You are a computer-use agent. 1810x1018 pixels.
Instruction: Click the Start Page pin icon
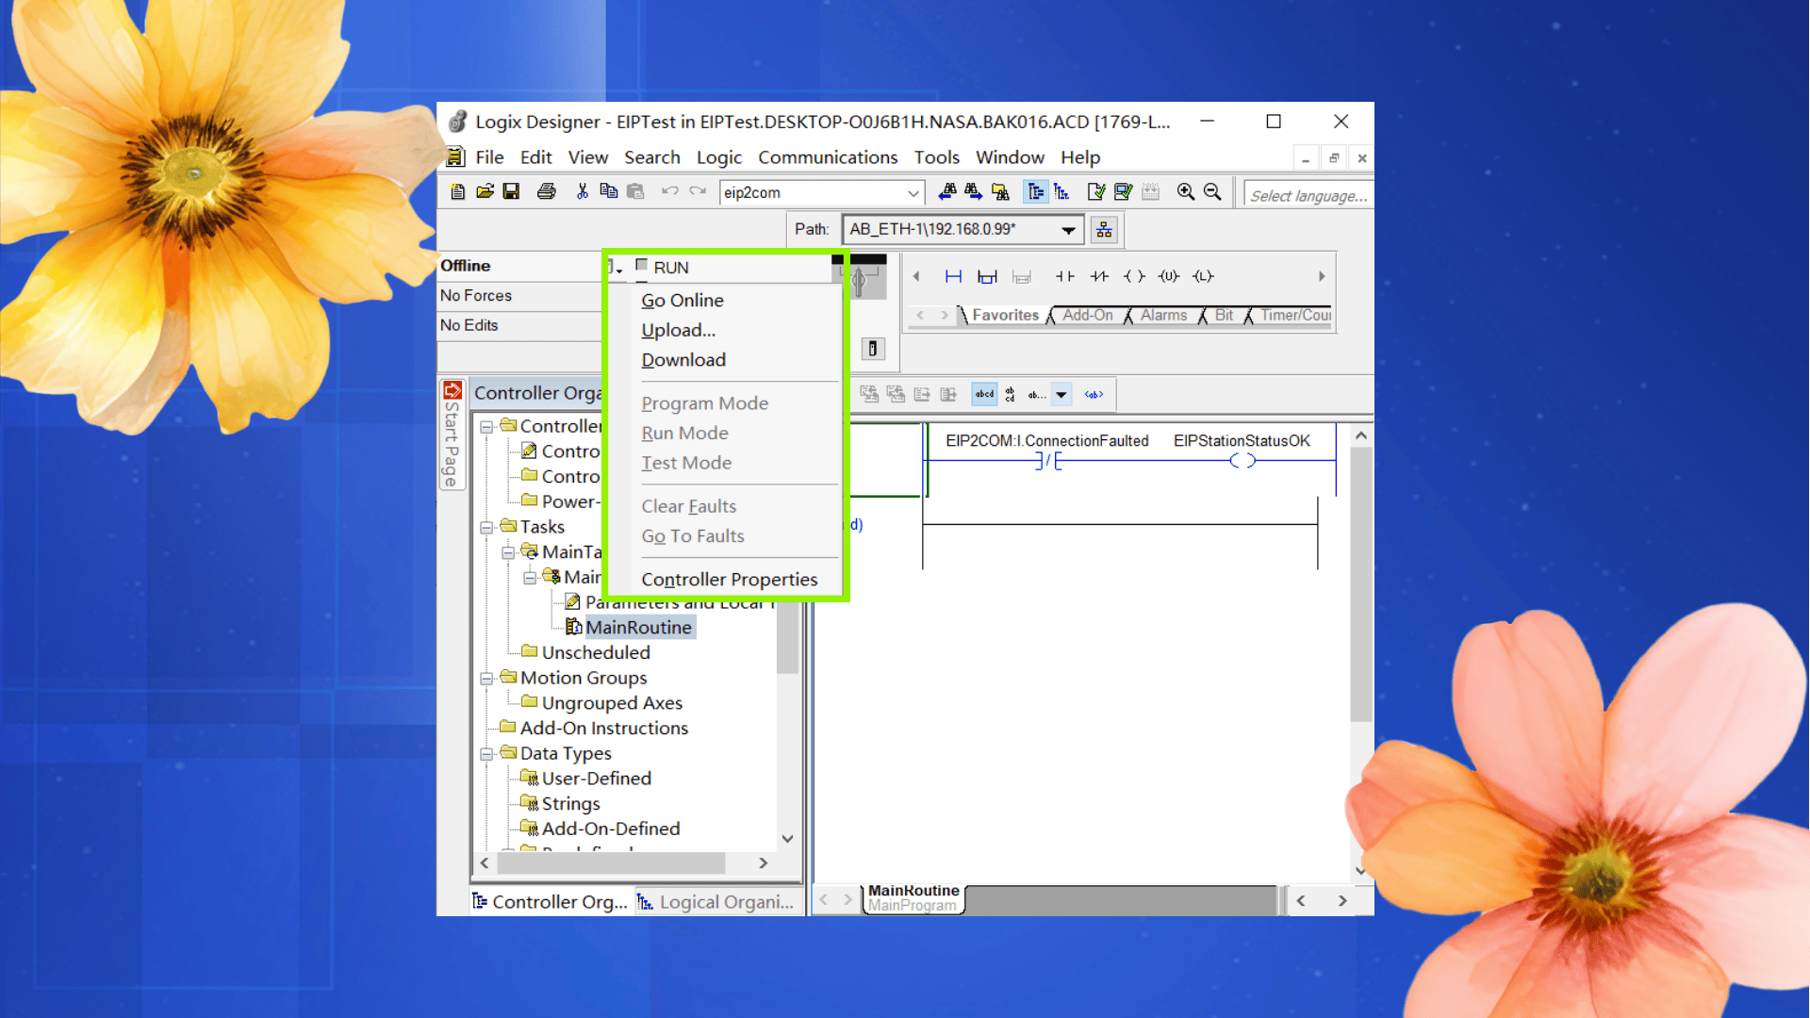pos(452,390)
